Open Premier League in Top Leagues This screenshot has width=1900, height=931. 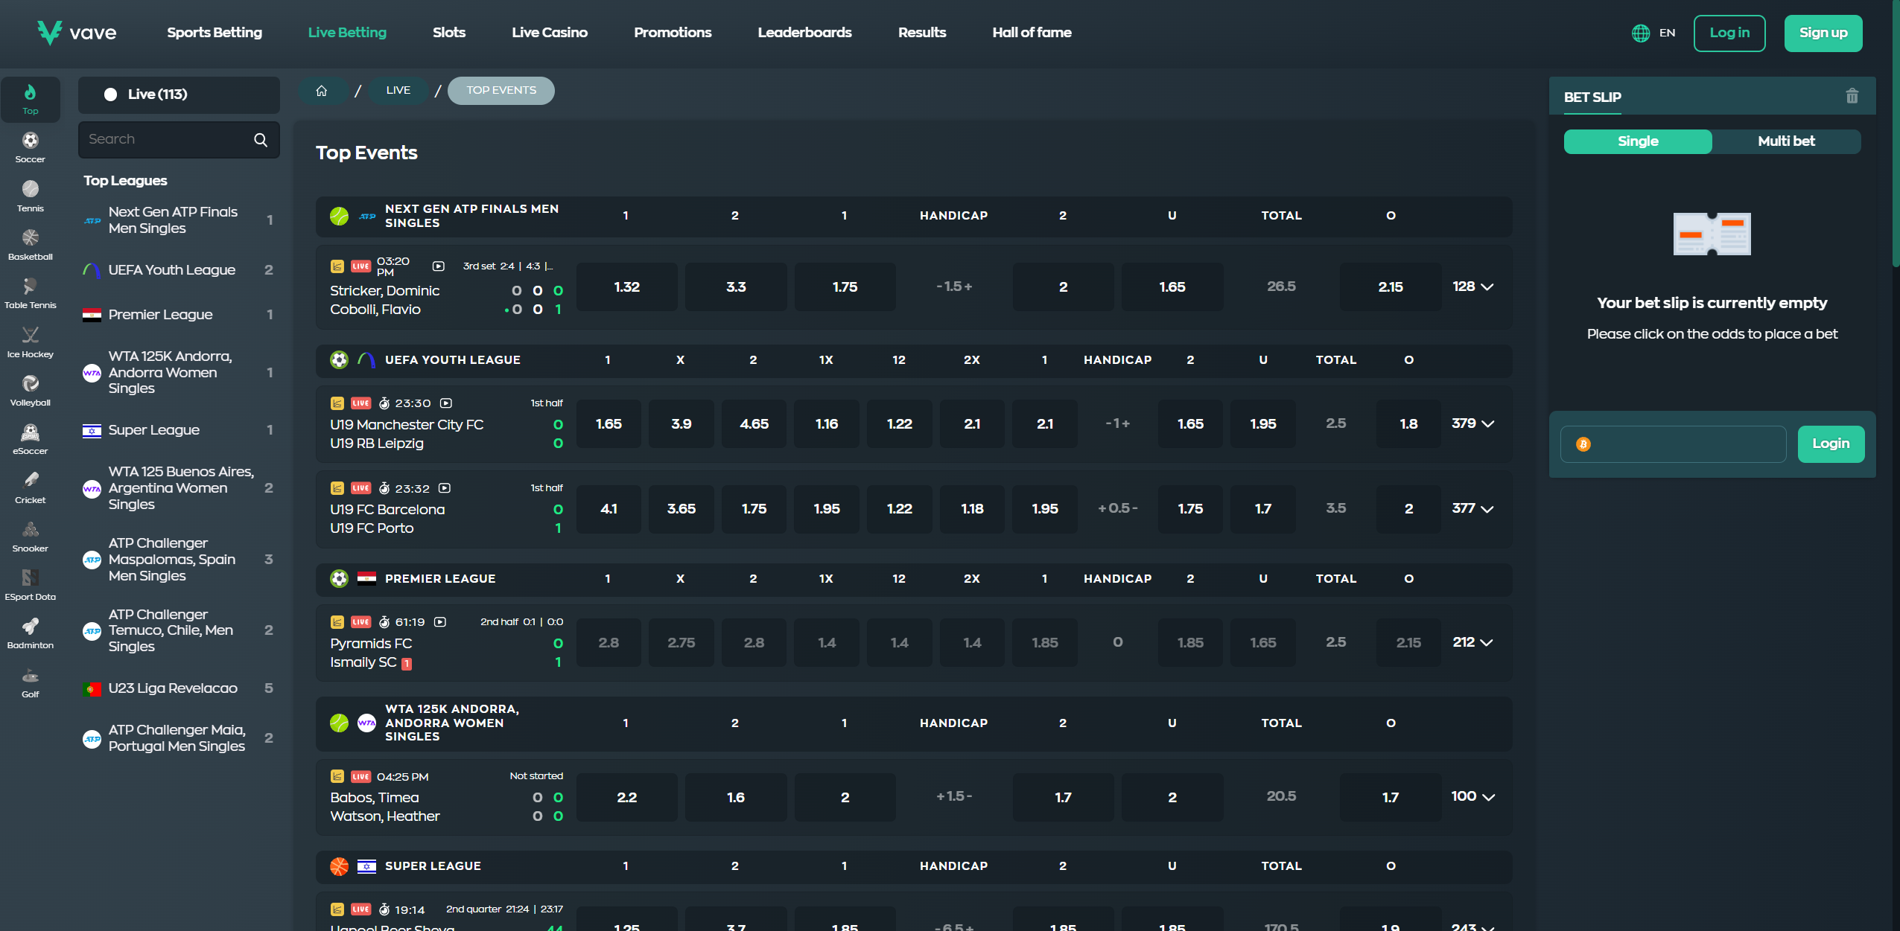coord(179,315)
